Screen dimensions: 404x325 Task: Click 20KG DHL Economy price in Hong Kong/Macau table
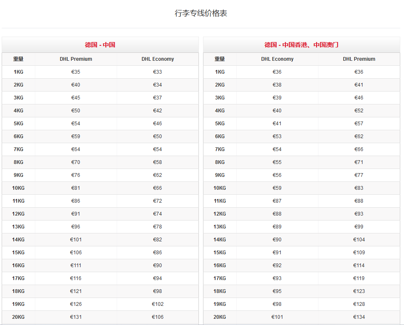click(277, 317)
